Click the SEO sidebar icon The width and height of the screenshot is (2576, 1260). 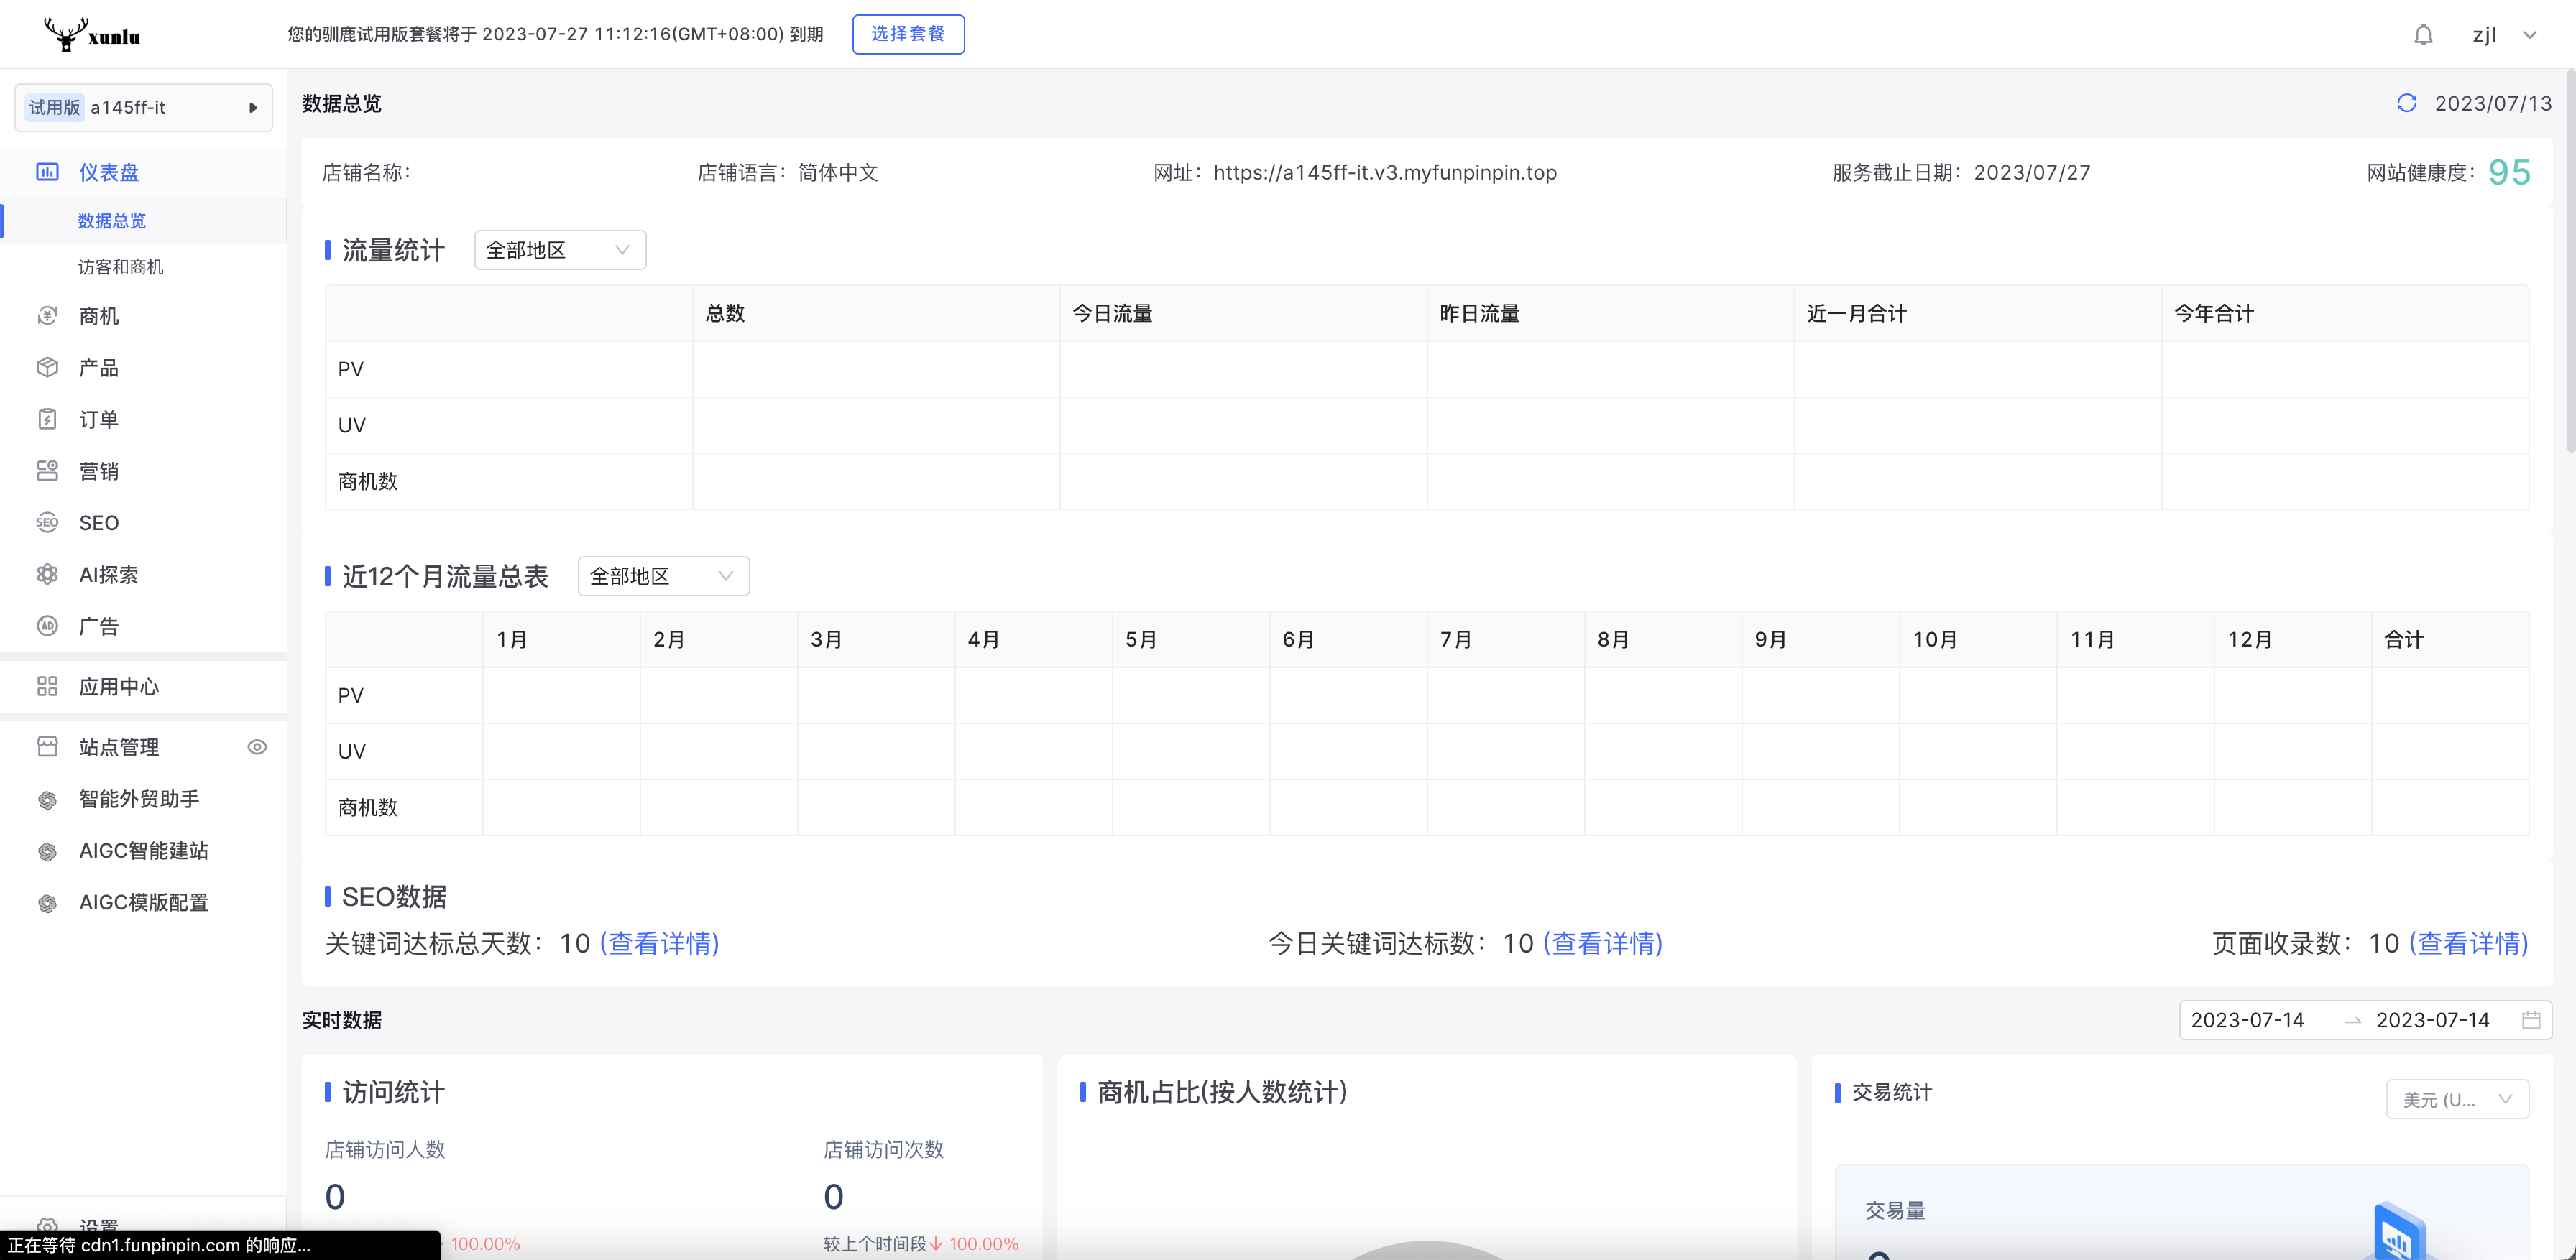[x=47, y=522]
